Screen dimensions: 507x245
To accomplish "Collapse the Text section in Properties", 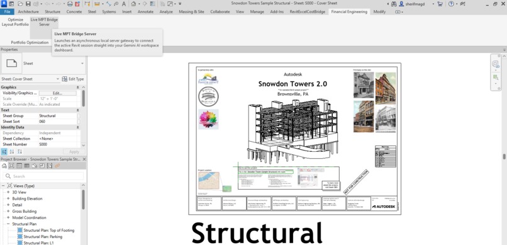I will [x=77, y=110].
